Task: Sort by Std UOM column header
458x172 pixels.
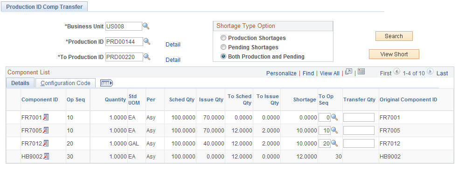Action: (134, 99)
